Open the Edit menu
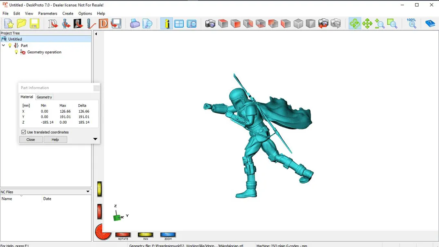The width and height of the screenshot is (439, 247). click(17, 13)
